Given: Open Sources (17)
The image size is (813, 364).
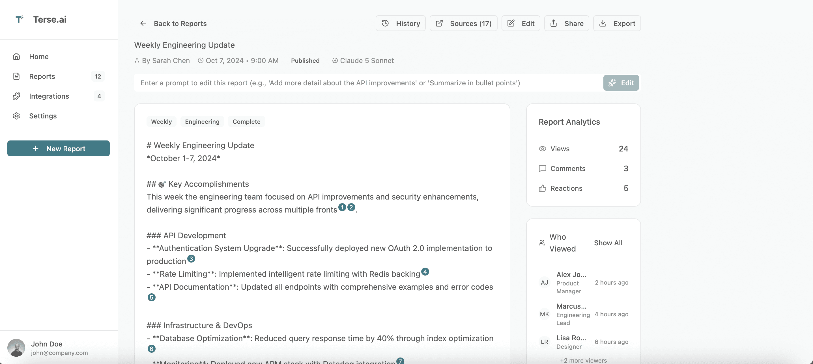Looking at the screenshot, I should pyautogui.click(x=463, y=23).
